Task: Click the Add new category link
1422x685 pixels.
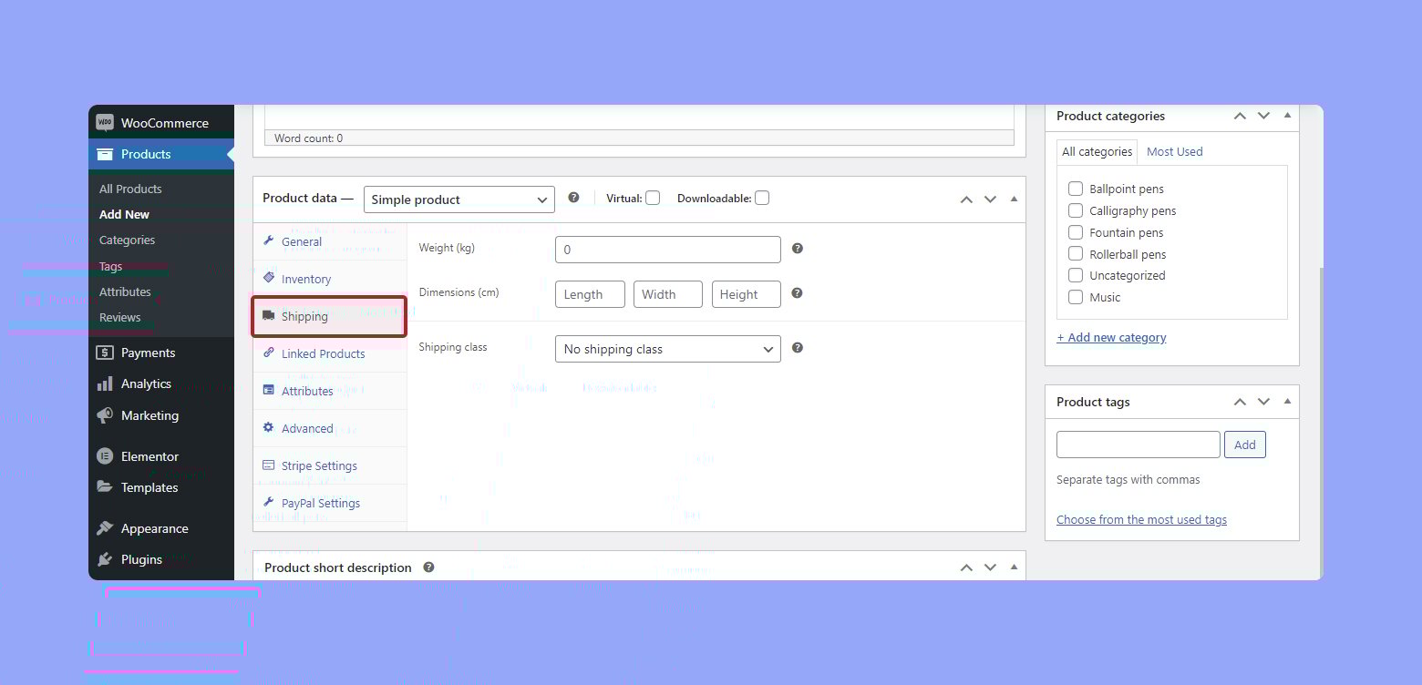Action: pyautogui.click(x=1111, y=338)
